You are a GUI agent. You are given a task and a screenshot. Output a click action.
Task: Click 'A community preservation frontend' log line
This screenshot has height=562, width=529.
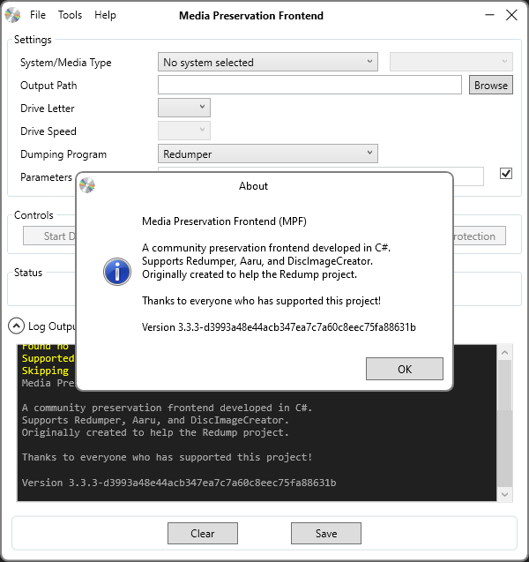click(x=167, y=408)
